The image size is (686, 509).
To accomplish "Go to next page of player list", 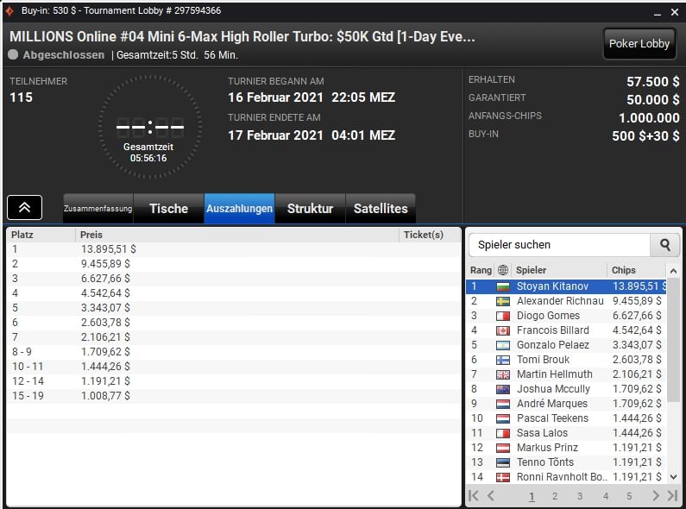I will 656,495.
